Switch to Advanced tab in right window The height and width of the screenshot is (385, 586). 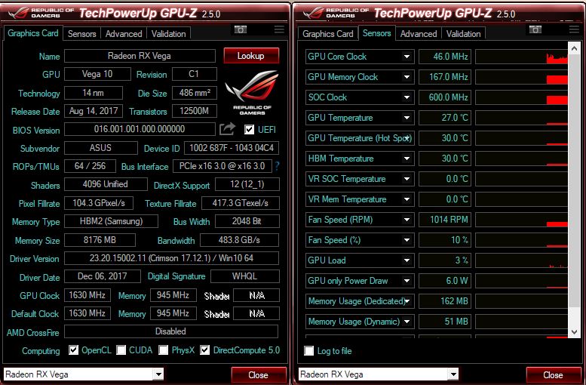tap(419, 34)
